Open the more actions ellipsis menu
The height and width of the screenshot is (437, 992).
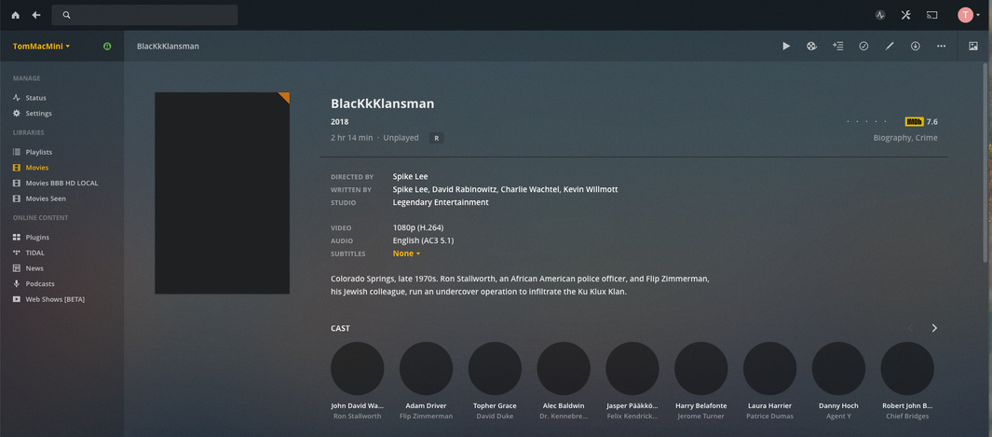pyautogui.click(x=942, y=47)
